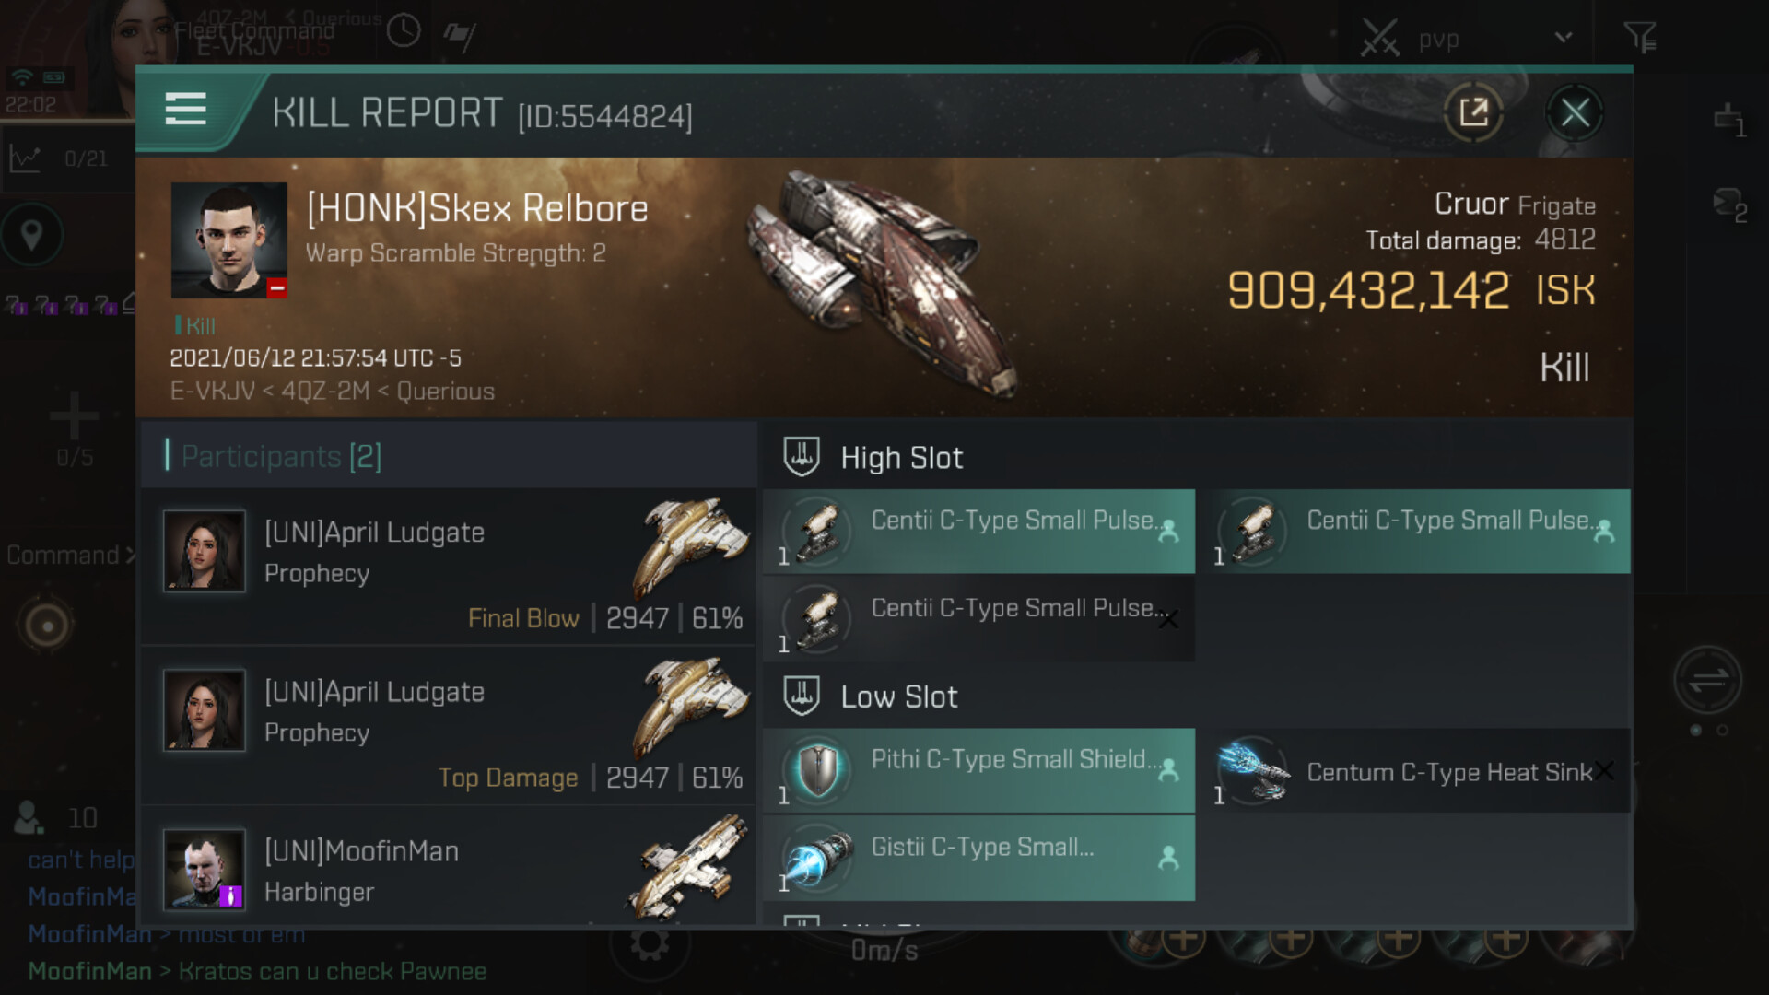Click the system path E-VKJV < 4QZ-2M < Querious
The height and width of the screenshot is (995, 1769).
coord(332,392)
